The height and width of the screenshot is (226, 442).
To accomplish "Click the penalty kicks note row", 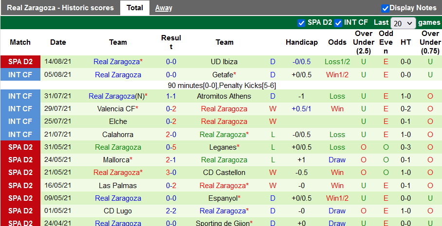I will [221, 86].
